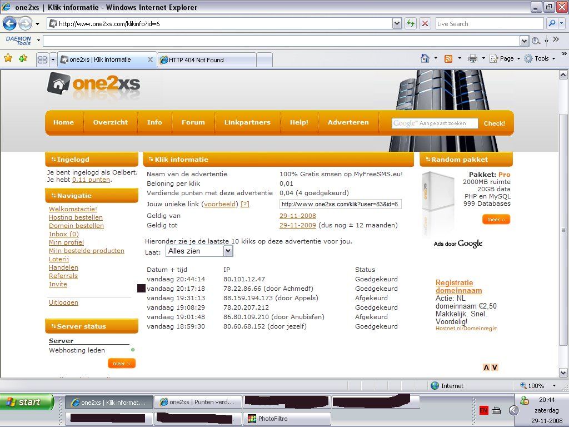Open Help! in the orange menu
Screen dimensions: 569x427
[x=299, y=122]
